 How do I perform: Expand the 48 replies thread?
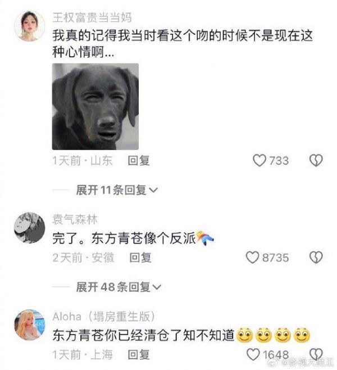click(x=119, y=287)
